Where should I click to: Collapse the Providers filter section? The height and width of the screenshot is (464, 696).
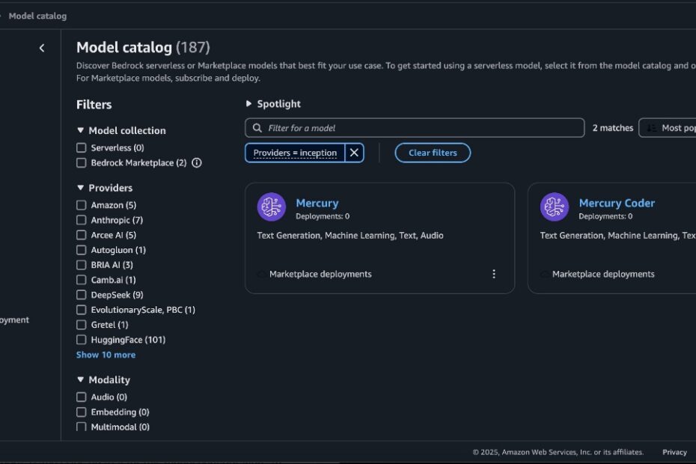80,188
